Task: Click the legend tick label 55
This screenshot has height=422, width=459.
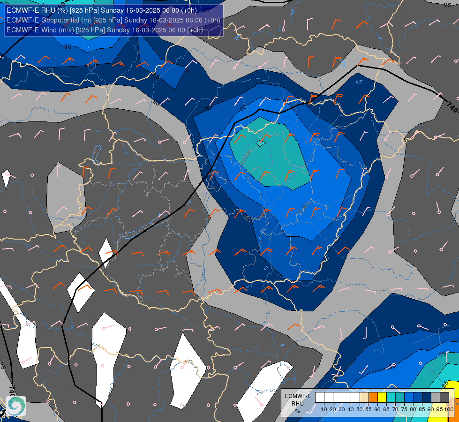Action: [x=369, y=409]
